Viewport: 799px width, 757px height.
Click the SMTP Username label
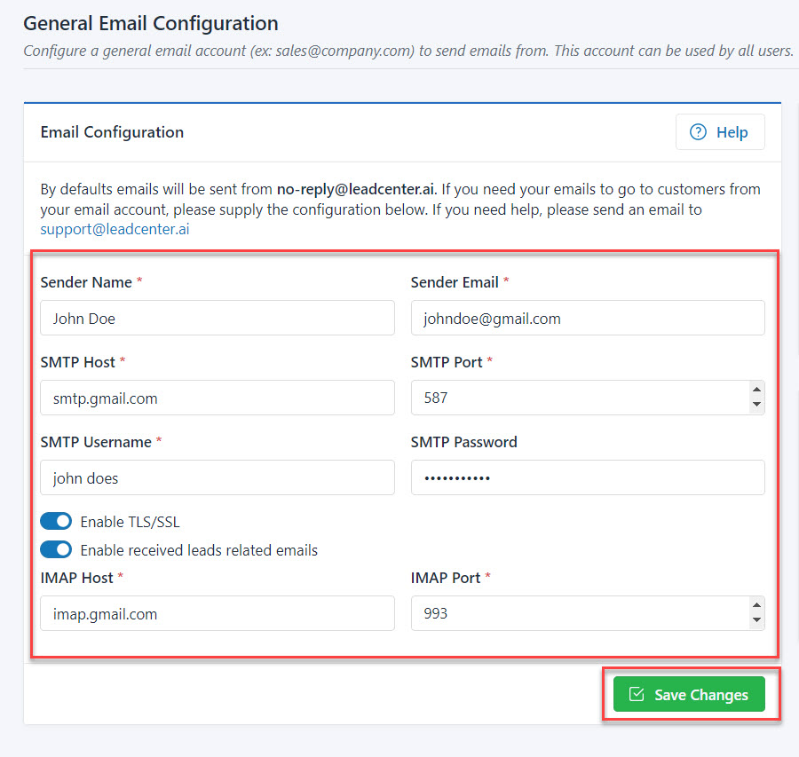[x=96, y=442]
